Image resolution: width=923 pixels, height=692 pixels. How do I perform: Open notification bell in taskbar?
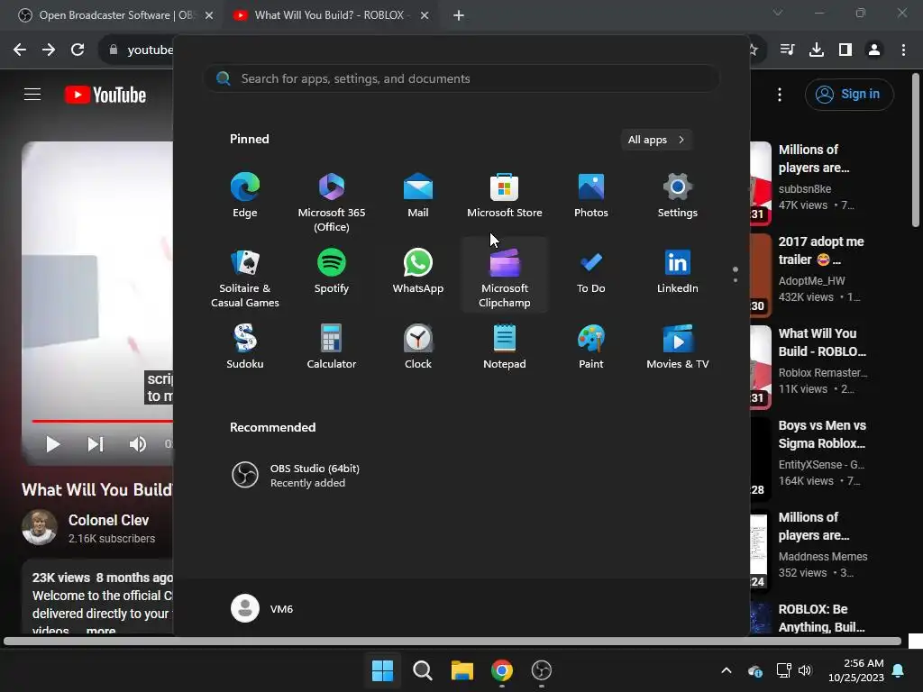(x=899, y=670)
